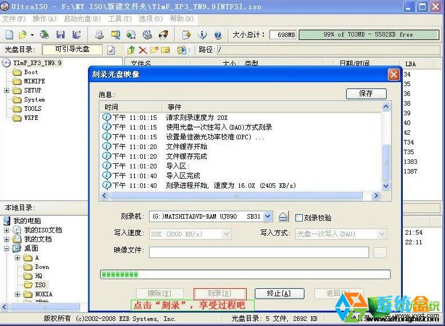Click the Info icon in the toolbar
Viewport: 445px width, 326px height.
[202, 35]
